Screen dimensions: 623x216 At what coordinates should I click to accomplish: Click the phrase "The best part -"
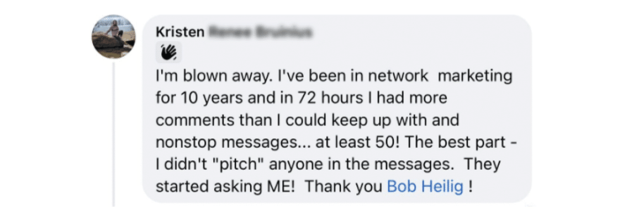[452, 142]
